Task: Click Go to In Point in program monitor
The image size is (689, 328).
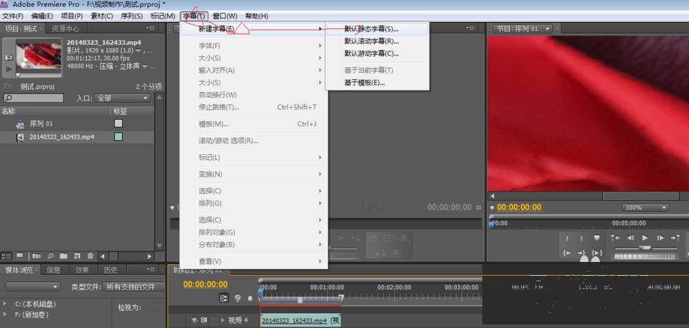Action: tap(567, 252)
